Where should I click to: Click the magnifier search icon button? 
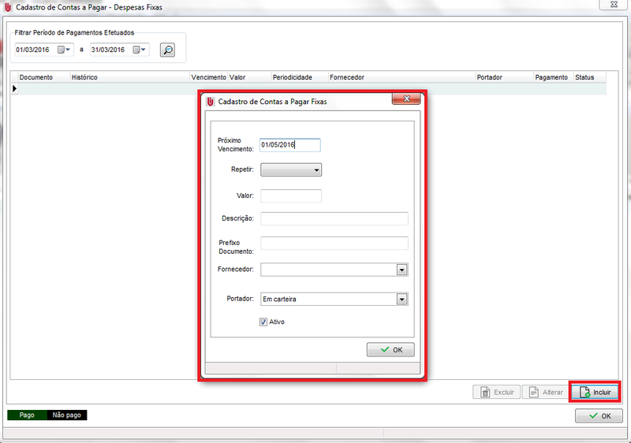(x=167, y=50)
